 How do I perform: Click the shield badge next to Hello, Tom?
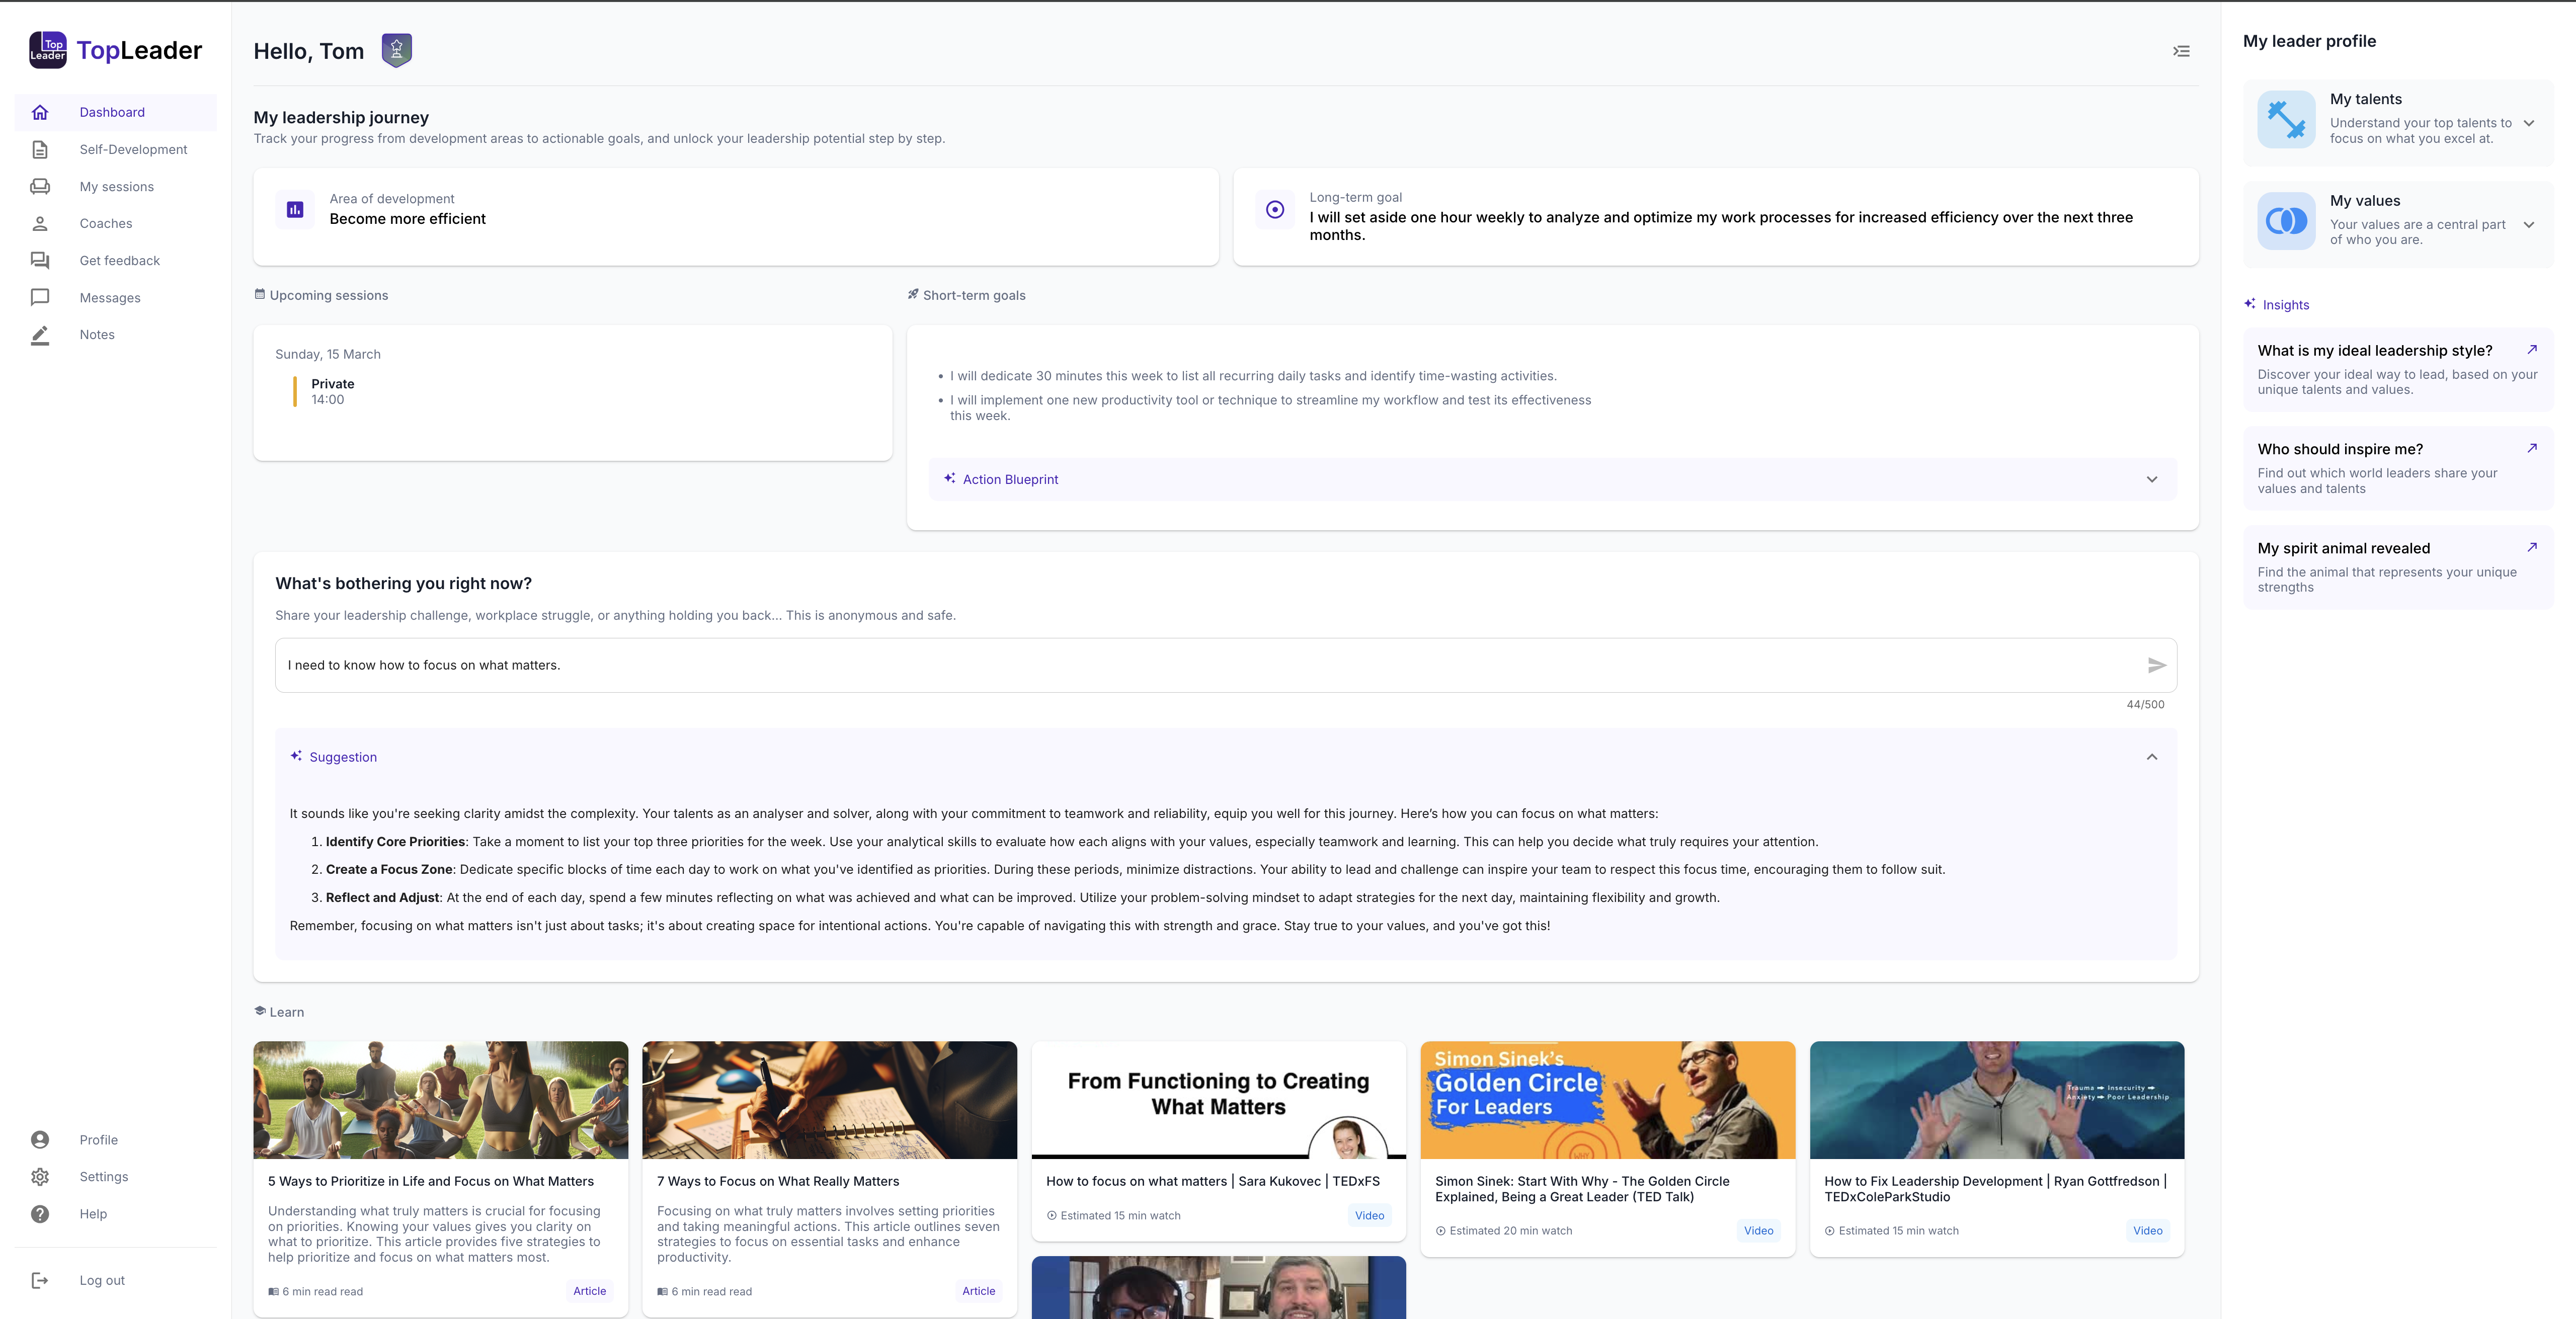396,50
